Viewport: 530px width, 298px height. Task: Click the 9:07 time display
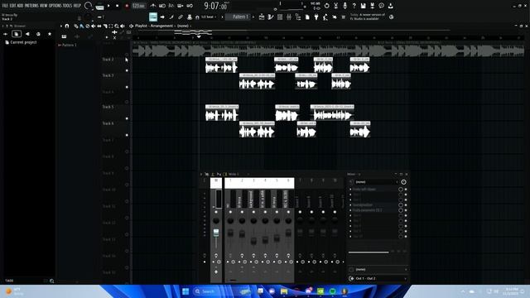pyautogui.click(x=215, y=6)
